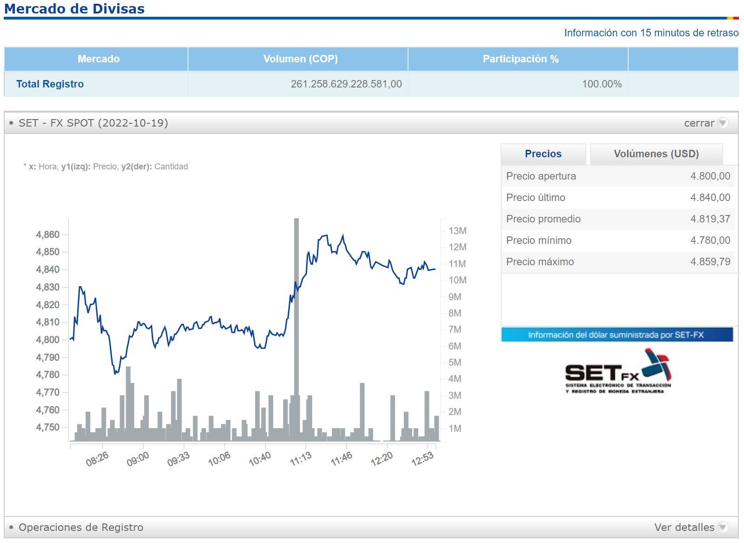Image resolution: width=744 pixels, height=543 pixels.
Task: Expand Operaciones de Registro via Ver detalles
Action: pos(684,527)
